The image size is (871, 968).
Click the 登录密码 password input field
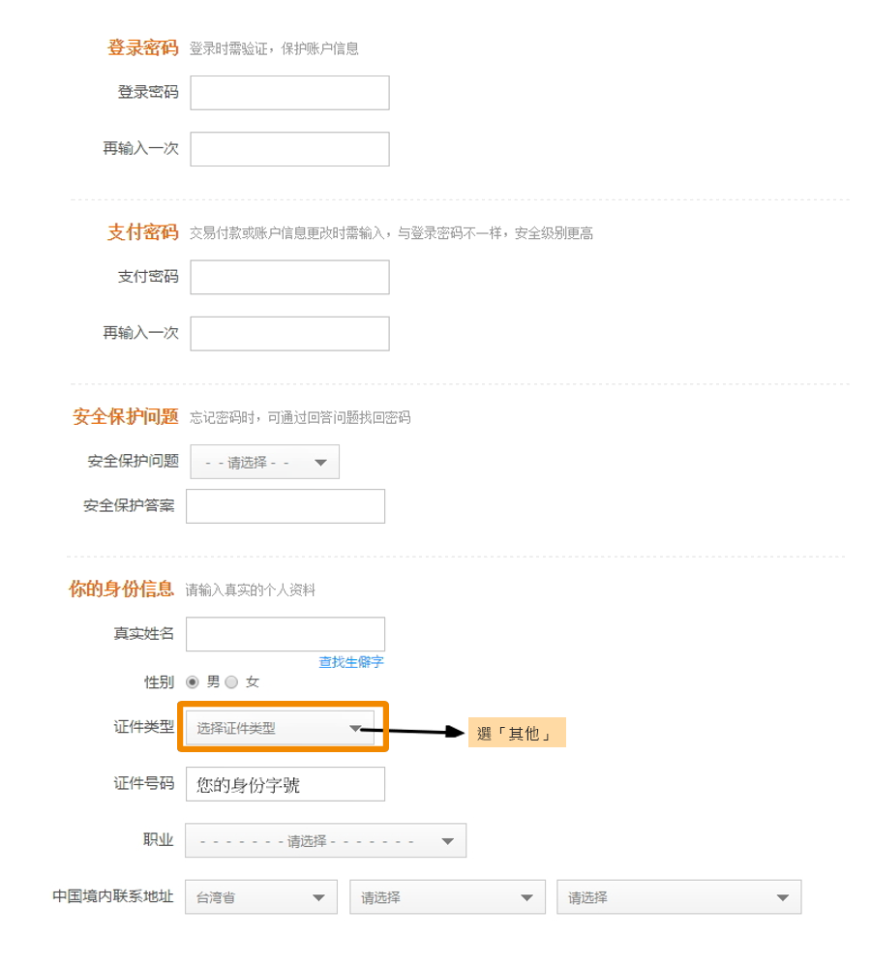pos(289,93)
